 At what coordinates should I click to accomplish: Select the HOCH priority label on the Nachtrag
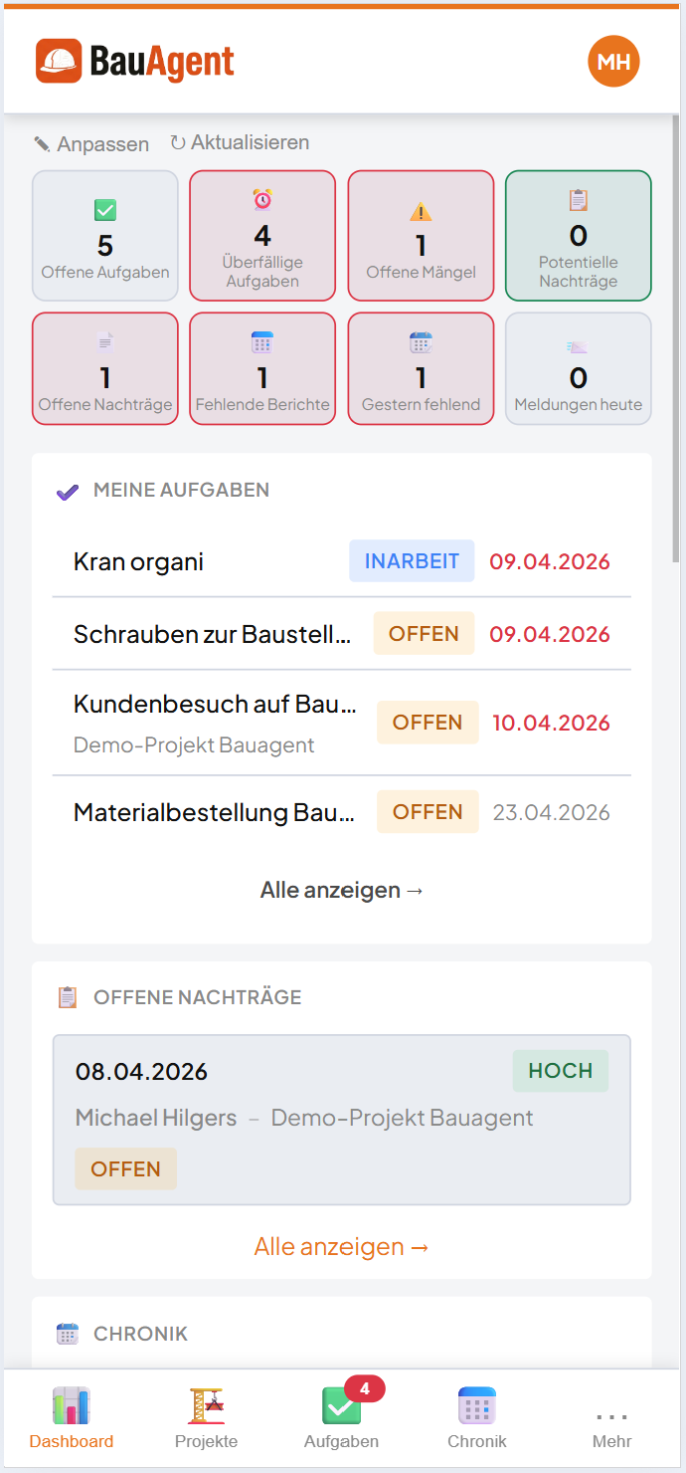coord(560,1071)
